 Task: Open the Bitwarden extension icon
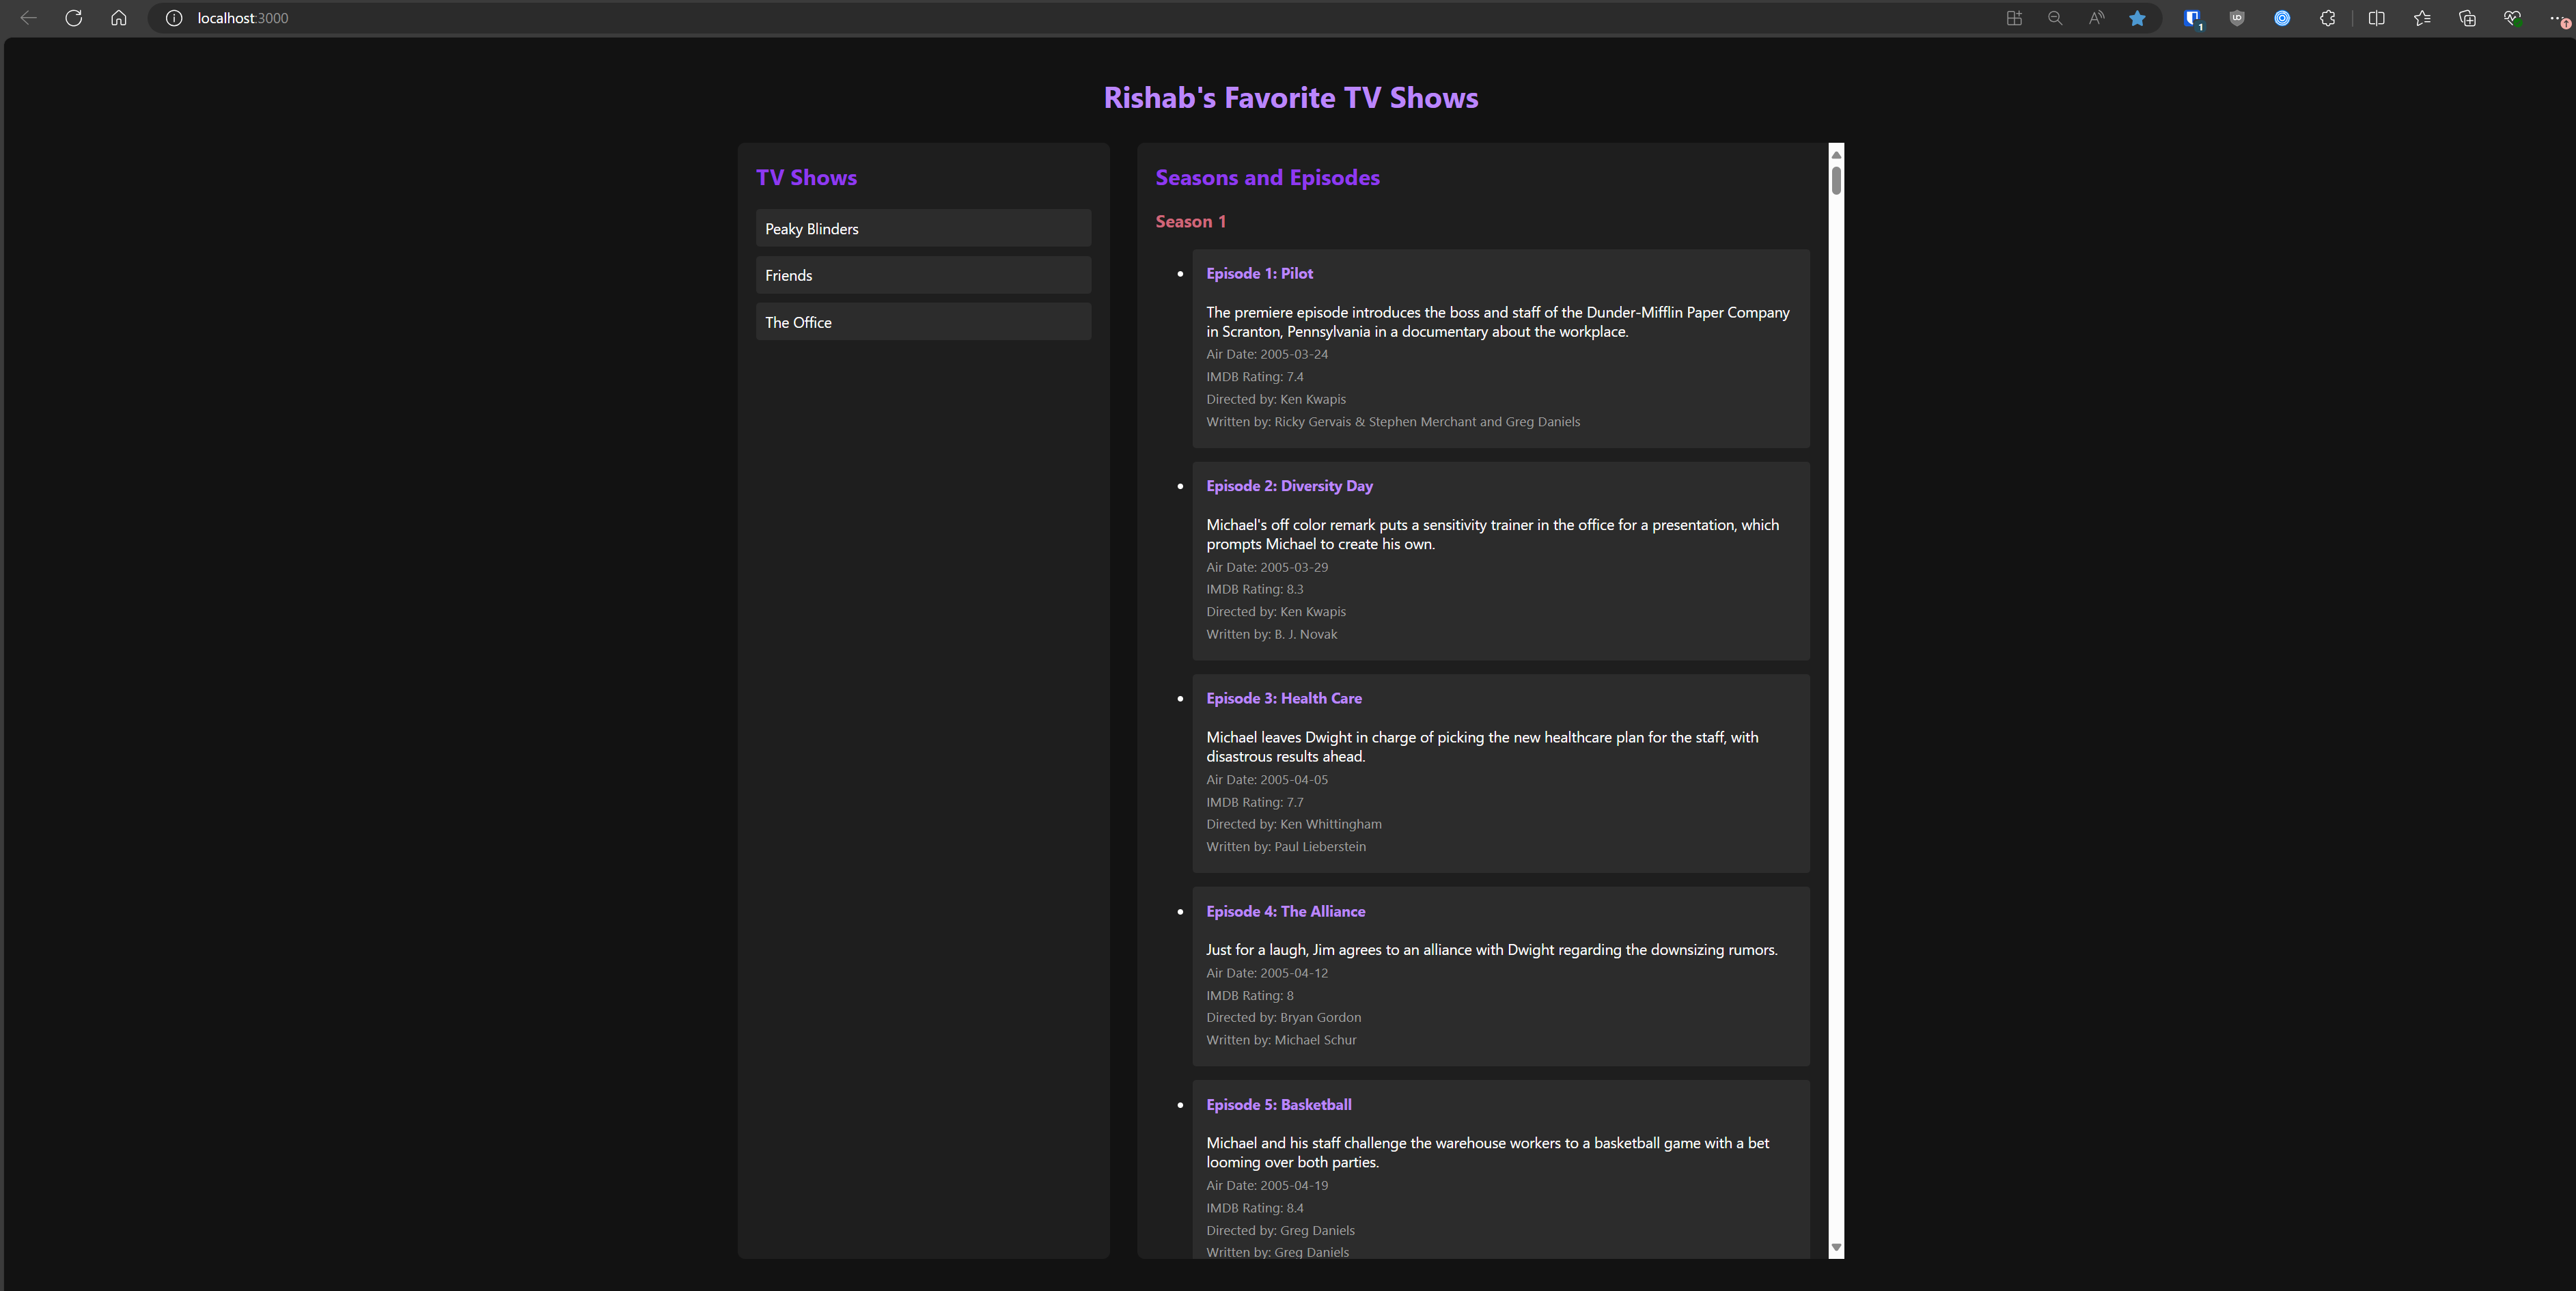[x=2192, y=18]
